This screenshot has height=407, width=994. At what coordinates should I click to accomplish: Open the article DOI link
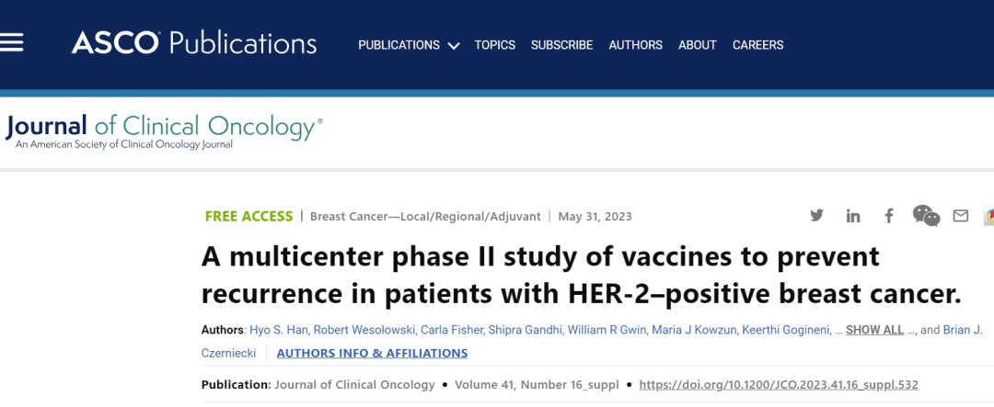[779, 385]
